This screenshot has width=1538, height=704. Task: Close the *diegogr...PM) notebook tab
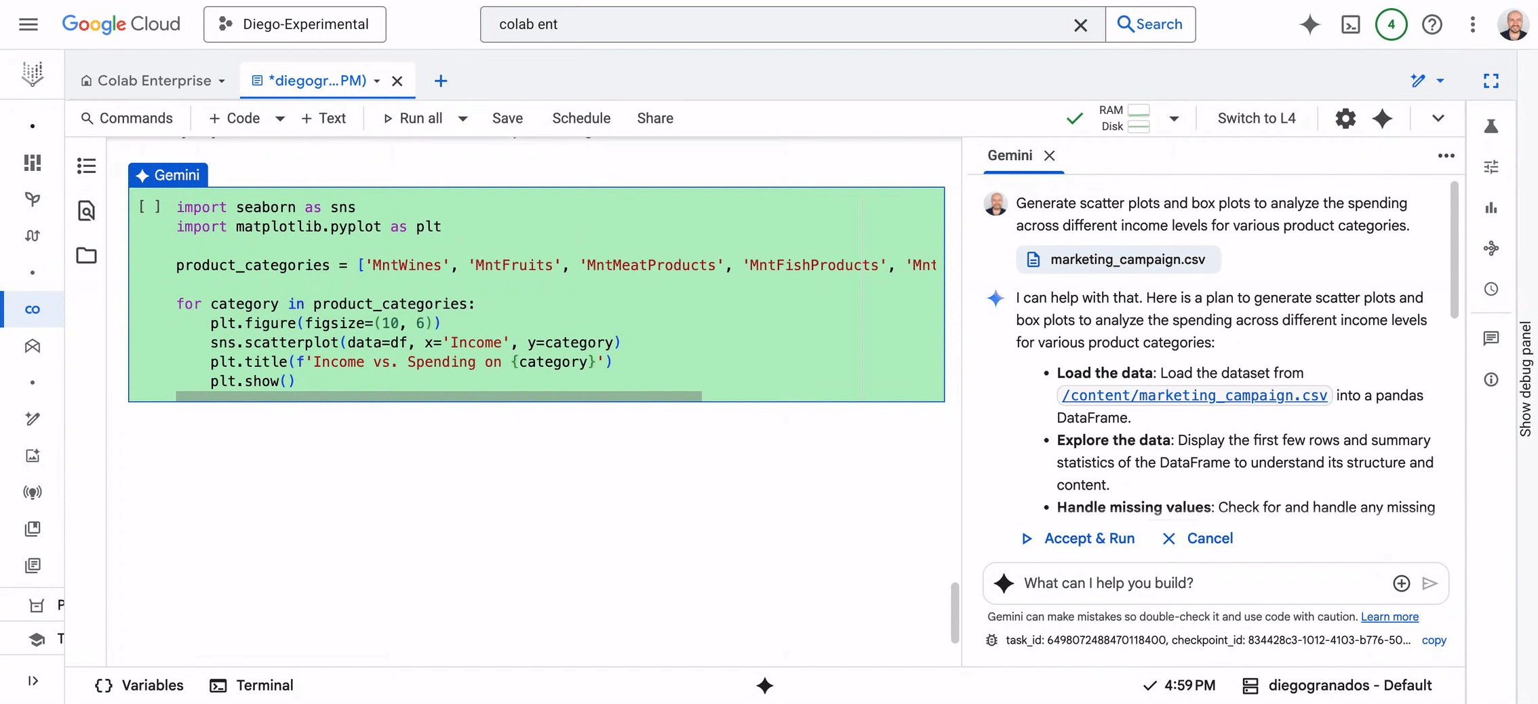[397, 81]
